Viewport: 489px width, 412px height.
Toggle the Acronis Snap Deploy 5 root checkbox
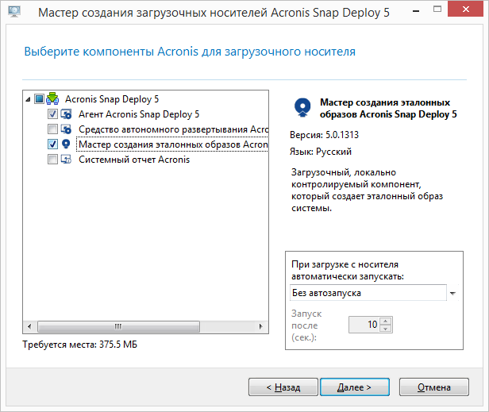40,99
